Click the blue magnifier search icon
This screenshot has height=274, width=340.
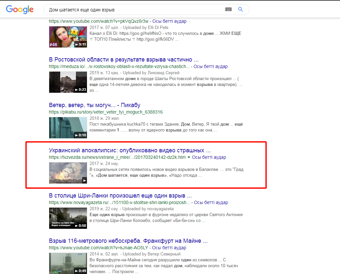241,9
